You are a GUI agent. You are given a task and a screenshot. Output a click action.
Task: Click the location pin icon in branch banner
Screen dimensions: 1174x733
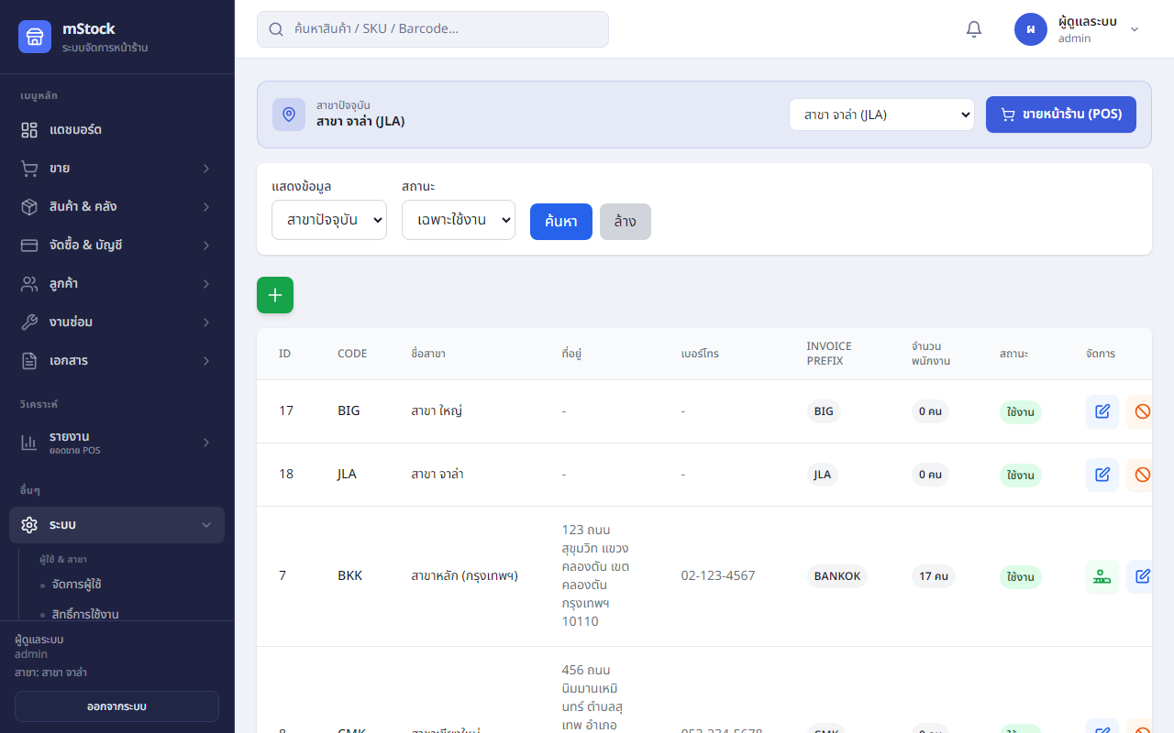click(x=289, y=115)
